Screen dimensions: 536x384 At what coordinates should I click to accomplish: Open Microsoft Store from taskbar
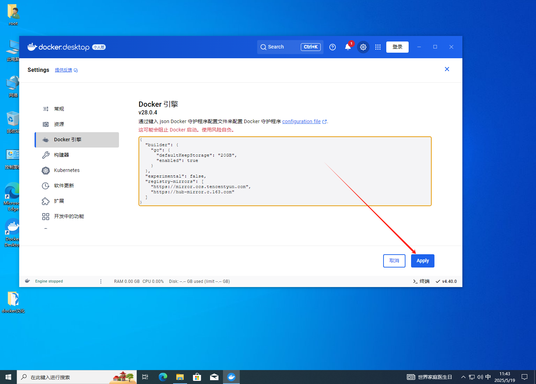(197, 377)
